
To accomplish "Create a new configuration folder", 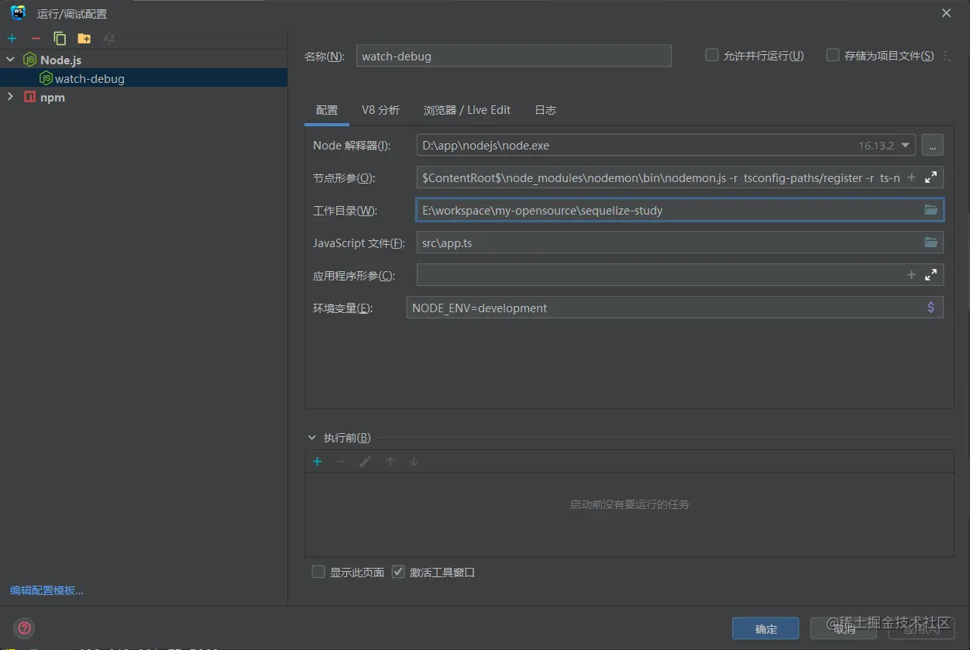I will pyautogui.click(x=84, y=38).
